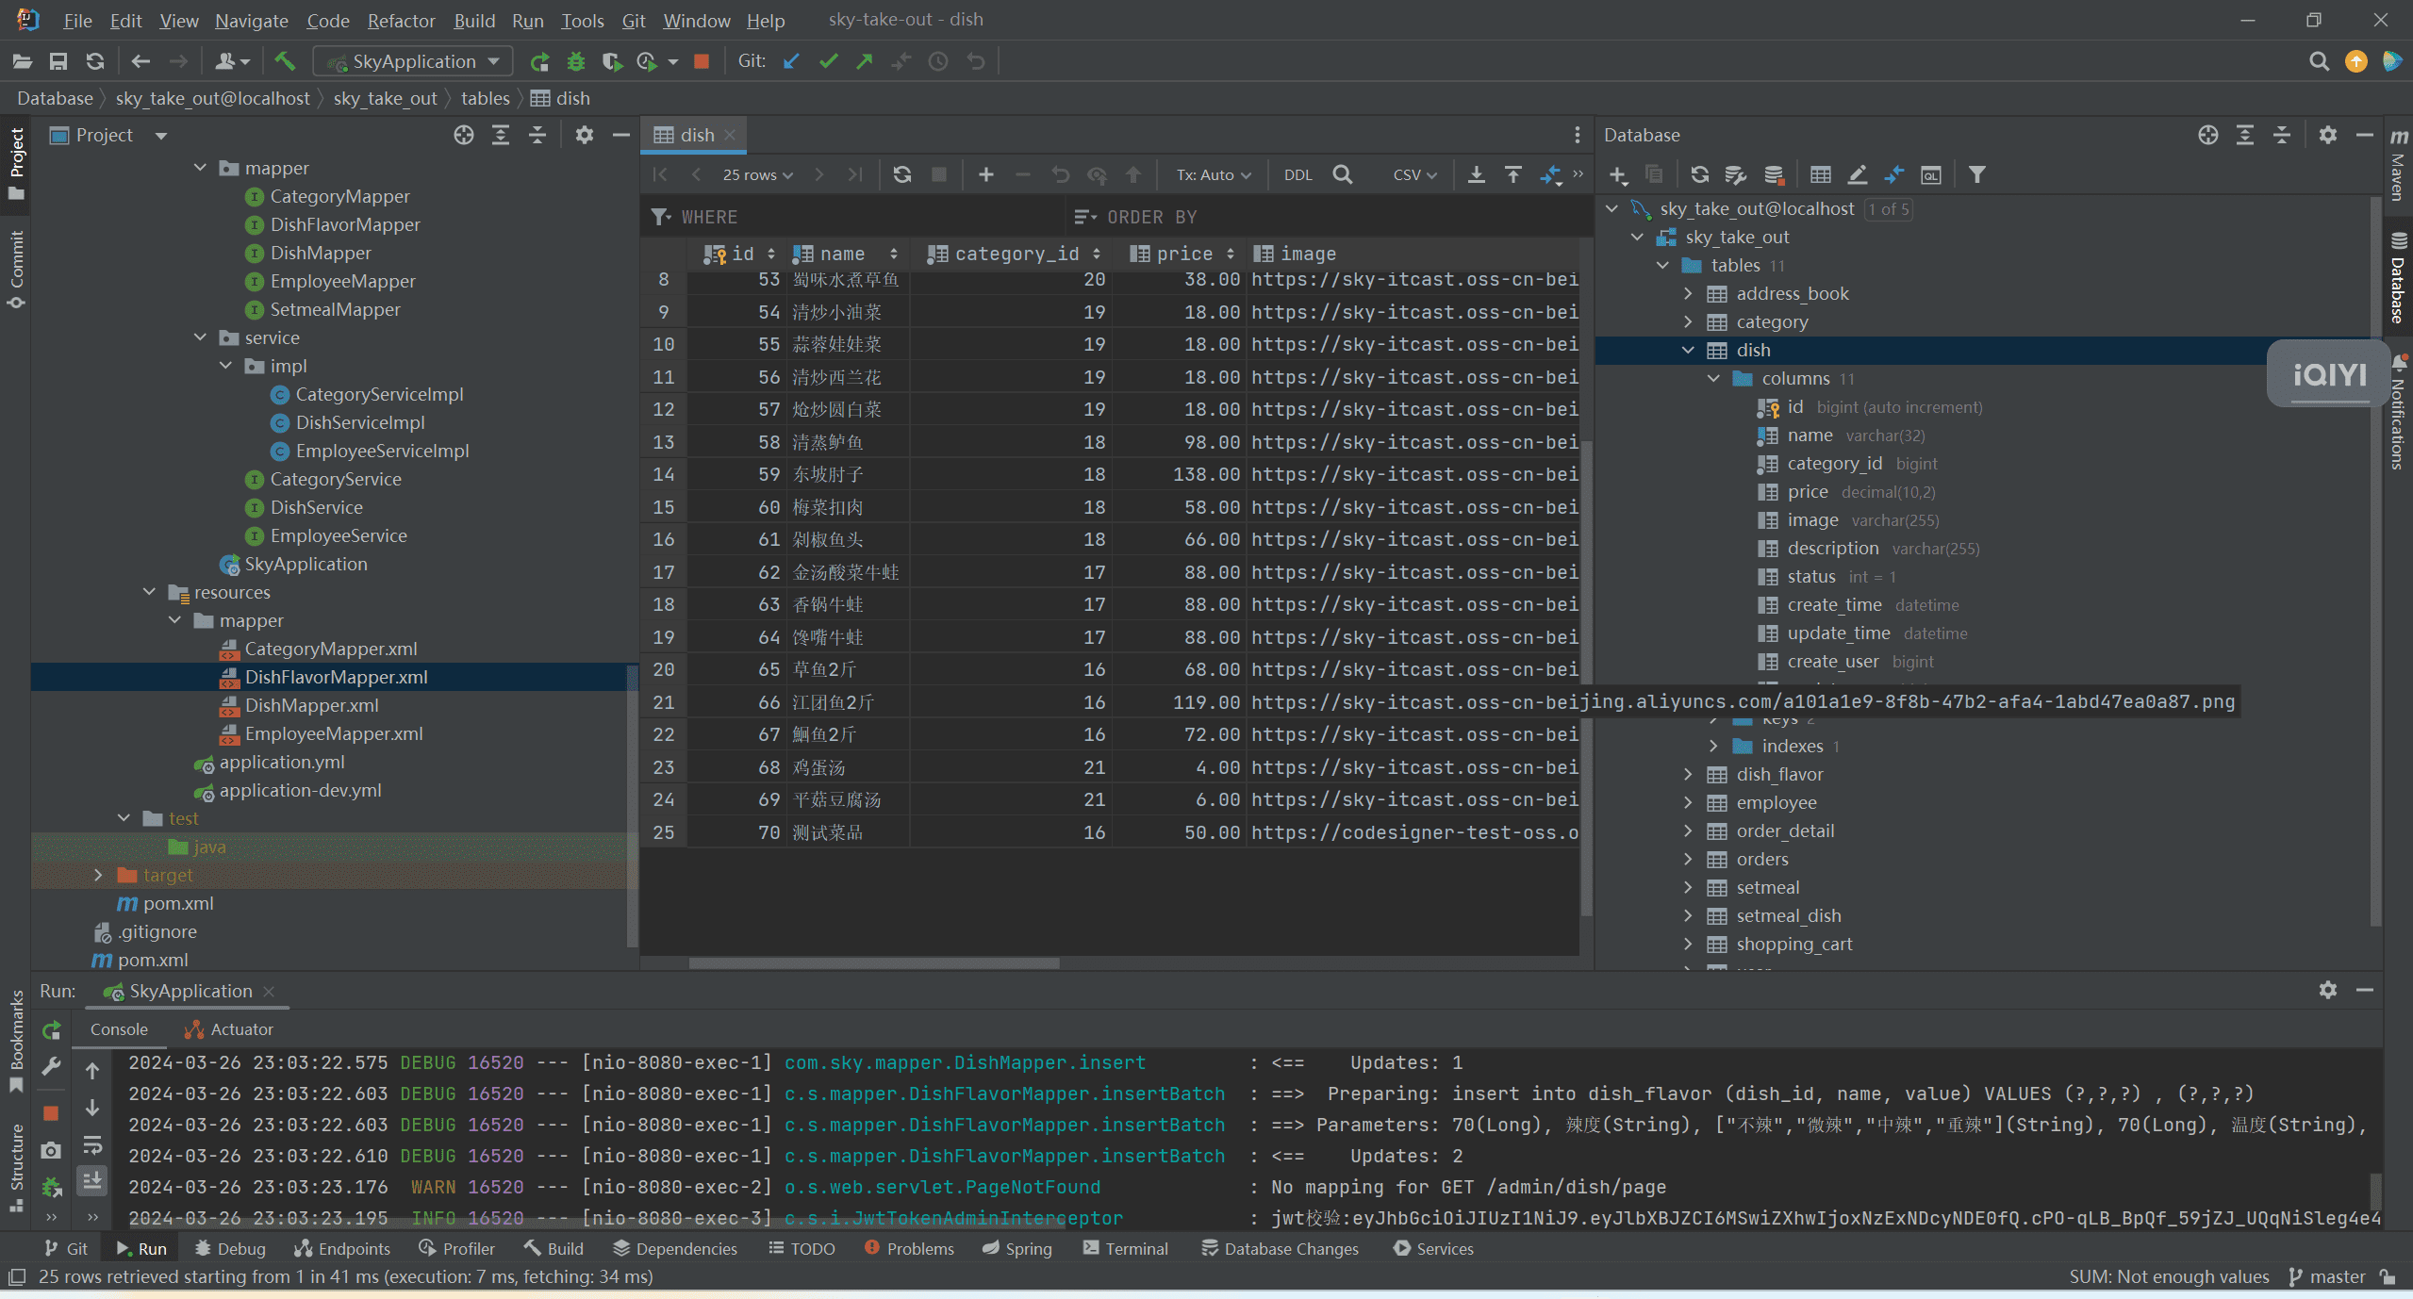
Task: Open Search Everywhere magnifier icon
Action: pyautogui.click(x=2318, y=61)
